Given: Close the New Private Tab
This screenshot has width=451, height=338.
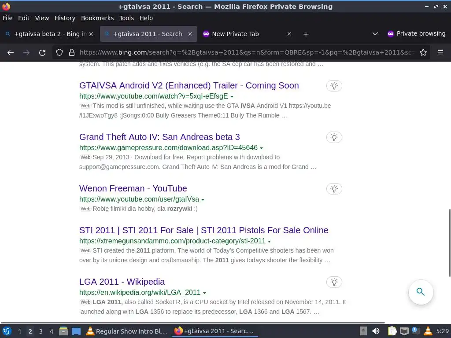Looking at the screenshot, I should tap(289, 34).
